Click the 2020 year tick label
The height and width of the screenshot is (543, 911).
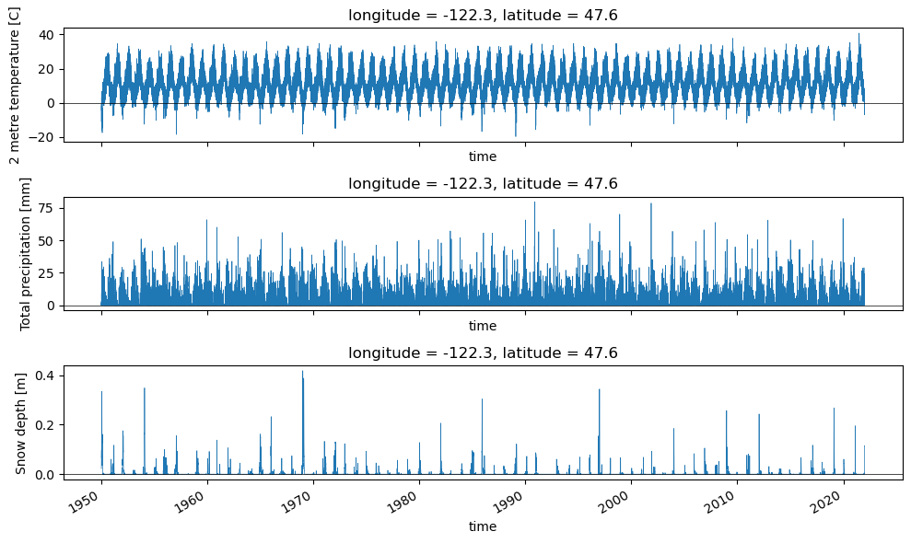click(x=827, y=502)
